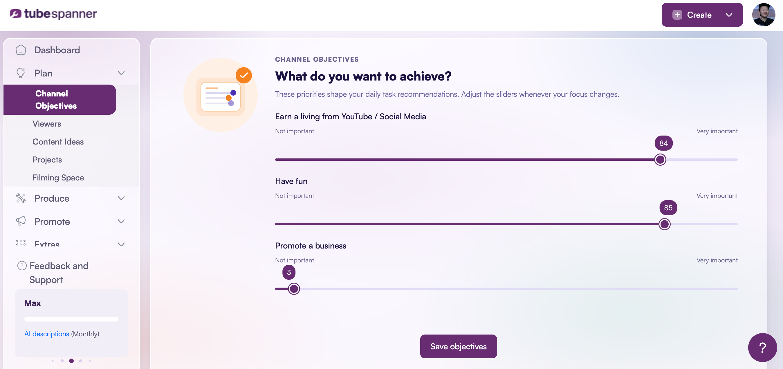Image resolution: width=783 pixels, height=369 pixels.
Task: Click the Promote megaphone icon
Action: [x=21, y=221]
